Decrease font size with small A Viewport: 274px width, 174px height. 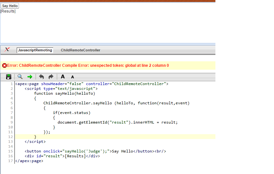[72, 77]
